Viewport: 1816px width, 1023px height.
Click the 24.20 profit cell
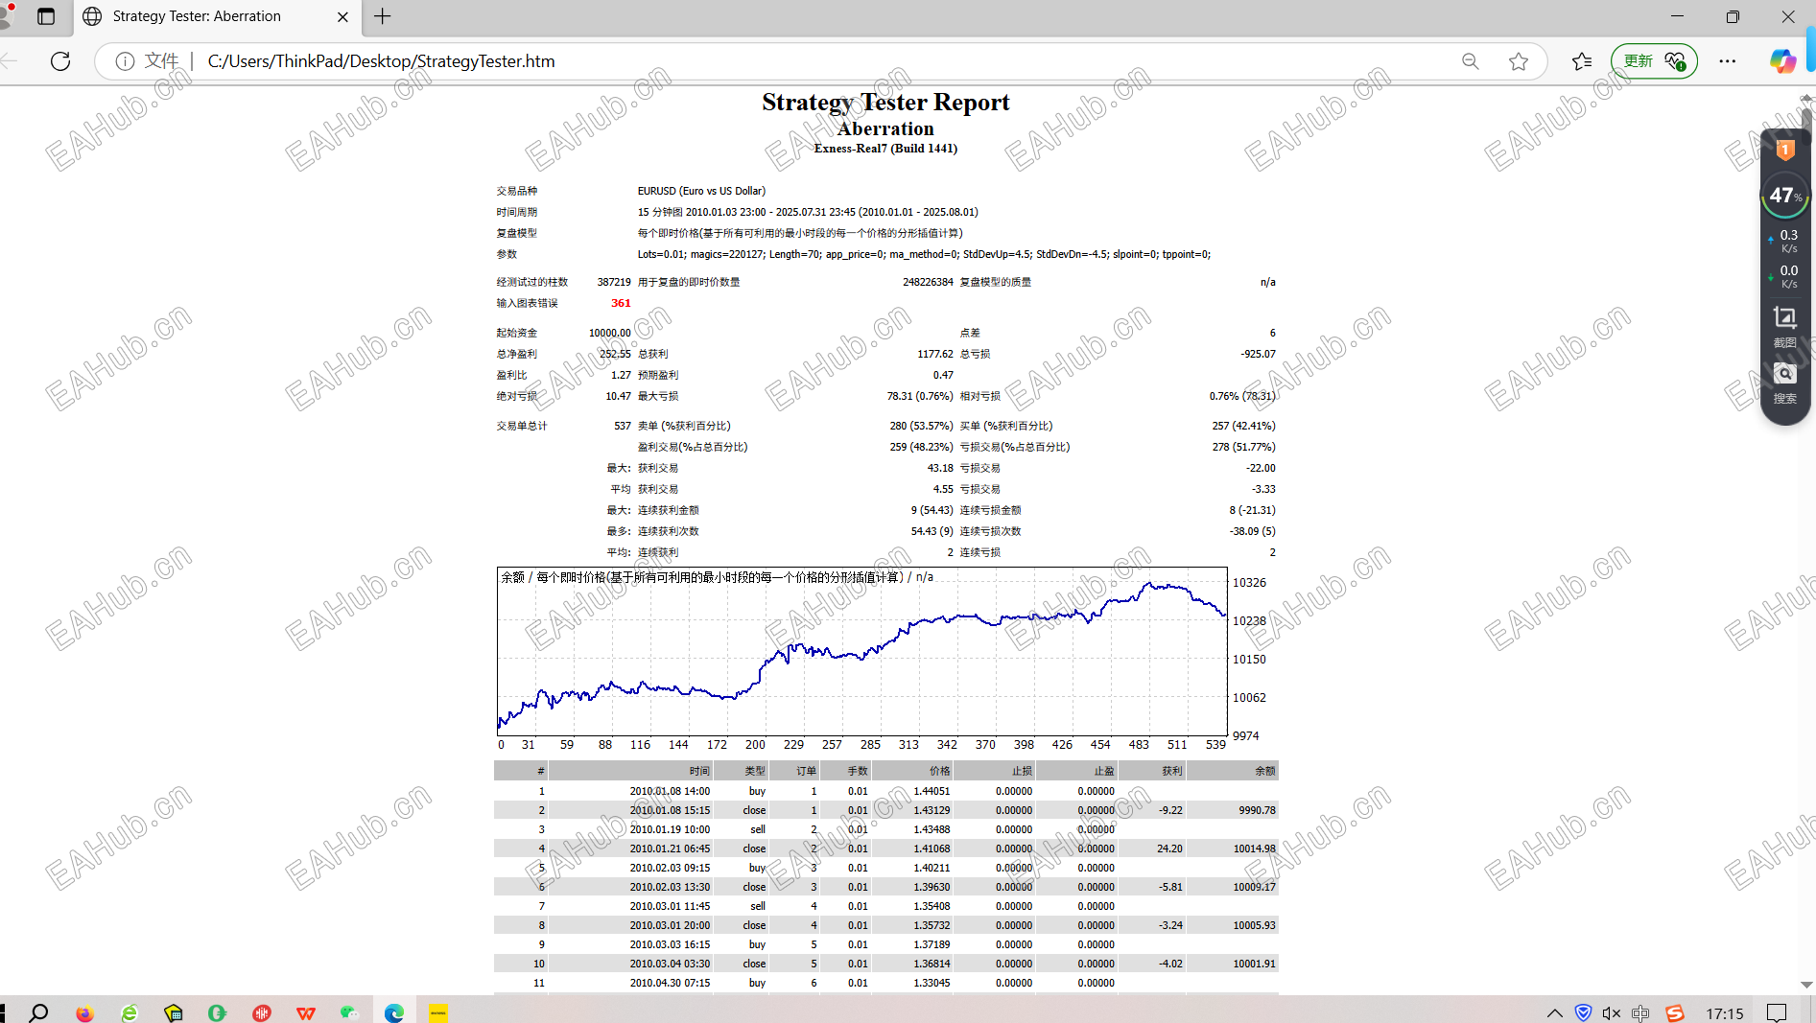[x=1169, y=849]
